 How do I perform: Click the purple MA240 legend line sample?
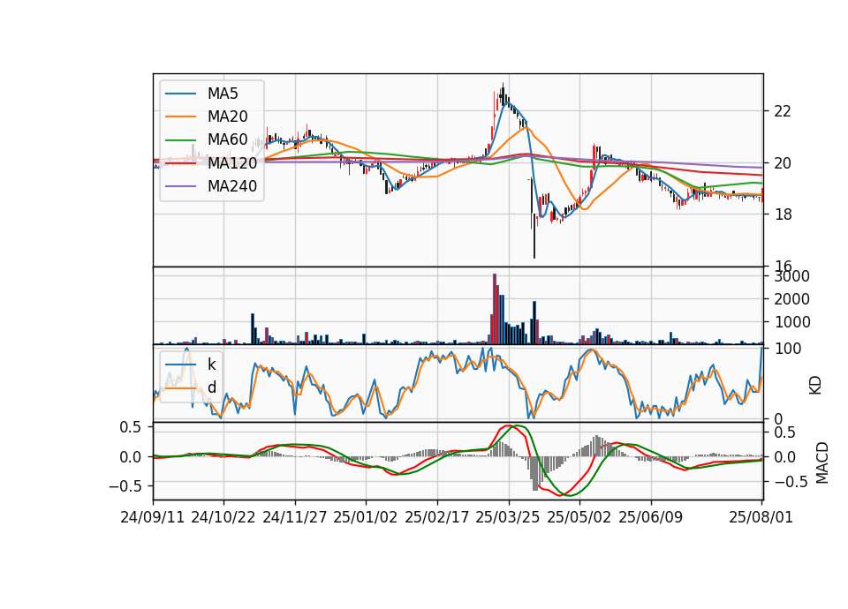[x=180, y=187]
